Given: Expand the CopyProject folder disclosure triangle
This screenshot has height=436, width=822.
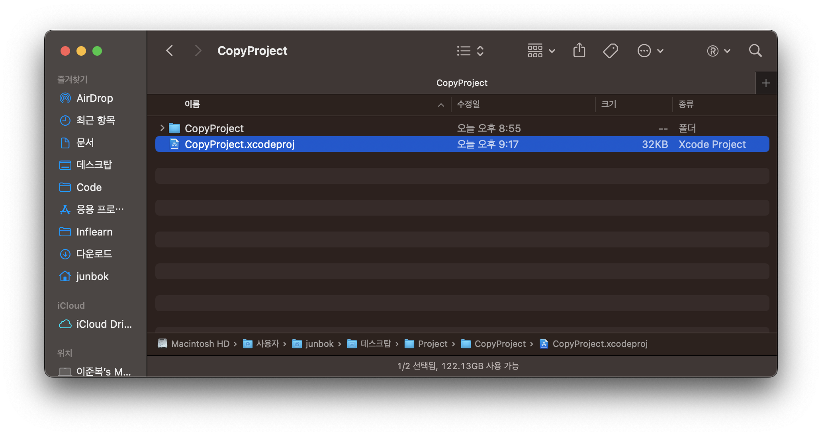Looking at the screenshot, I should (x=162, y=128).
